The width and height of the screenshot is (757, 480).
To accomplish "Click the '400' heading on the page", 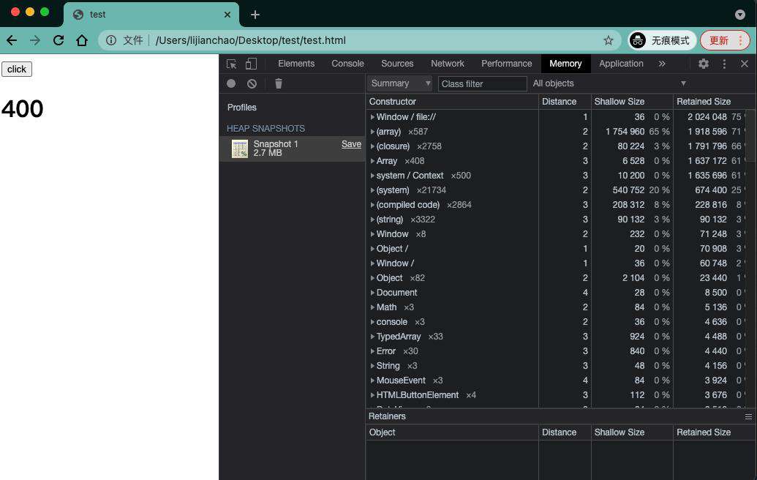I will click(x=22, y=108).
